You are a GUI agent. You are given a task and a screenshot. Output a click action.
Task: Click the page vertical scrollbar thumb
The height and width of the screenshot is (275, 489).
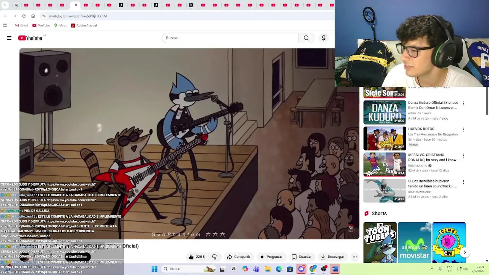[x=487, y=101]
